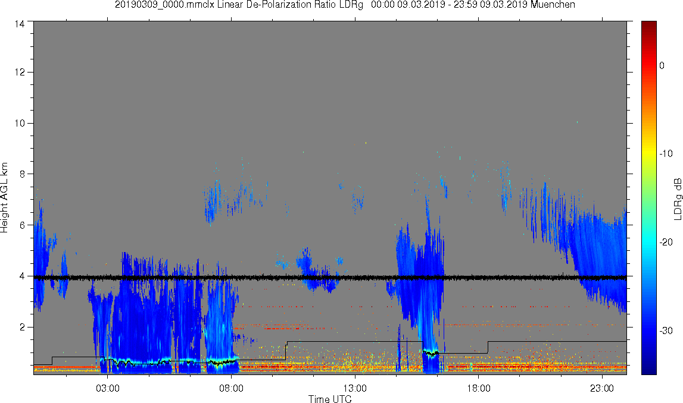Click the dark blue bottom of colorbar

point(648,369)
